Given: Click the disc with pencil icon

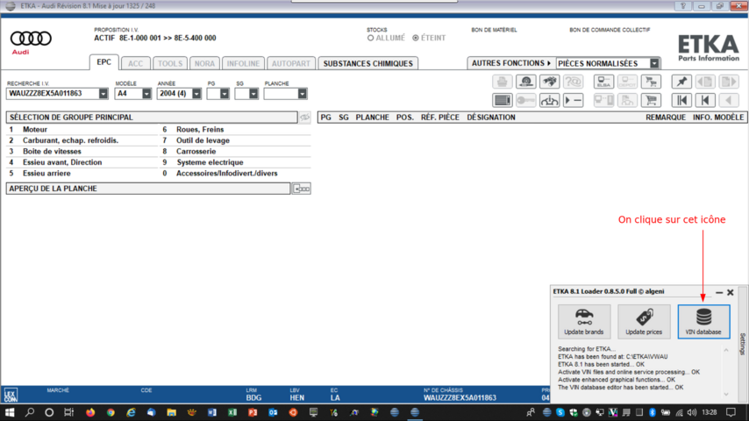Looking at the screenshot, I should (526, 82).
